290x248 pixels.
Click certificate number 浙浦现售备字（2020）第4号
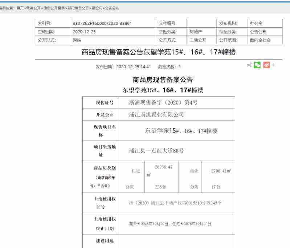point(163,102)
